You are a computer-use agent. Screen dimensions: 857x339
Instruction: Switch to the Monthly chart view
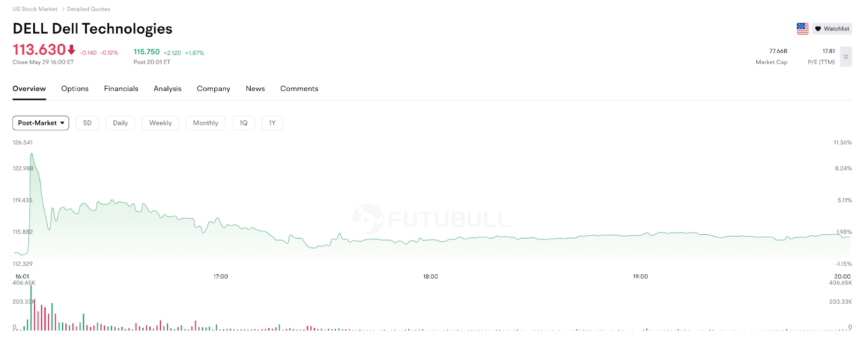pos(205,123)
